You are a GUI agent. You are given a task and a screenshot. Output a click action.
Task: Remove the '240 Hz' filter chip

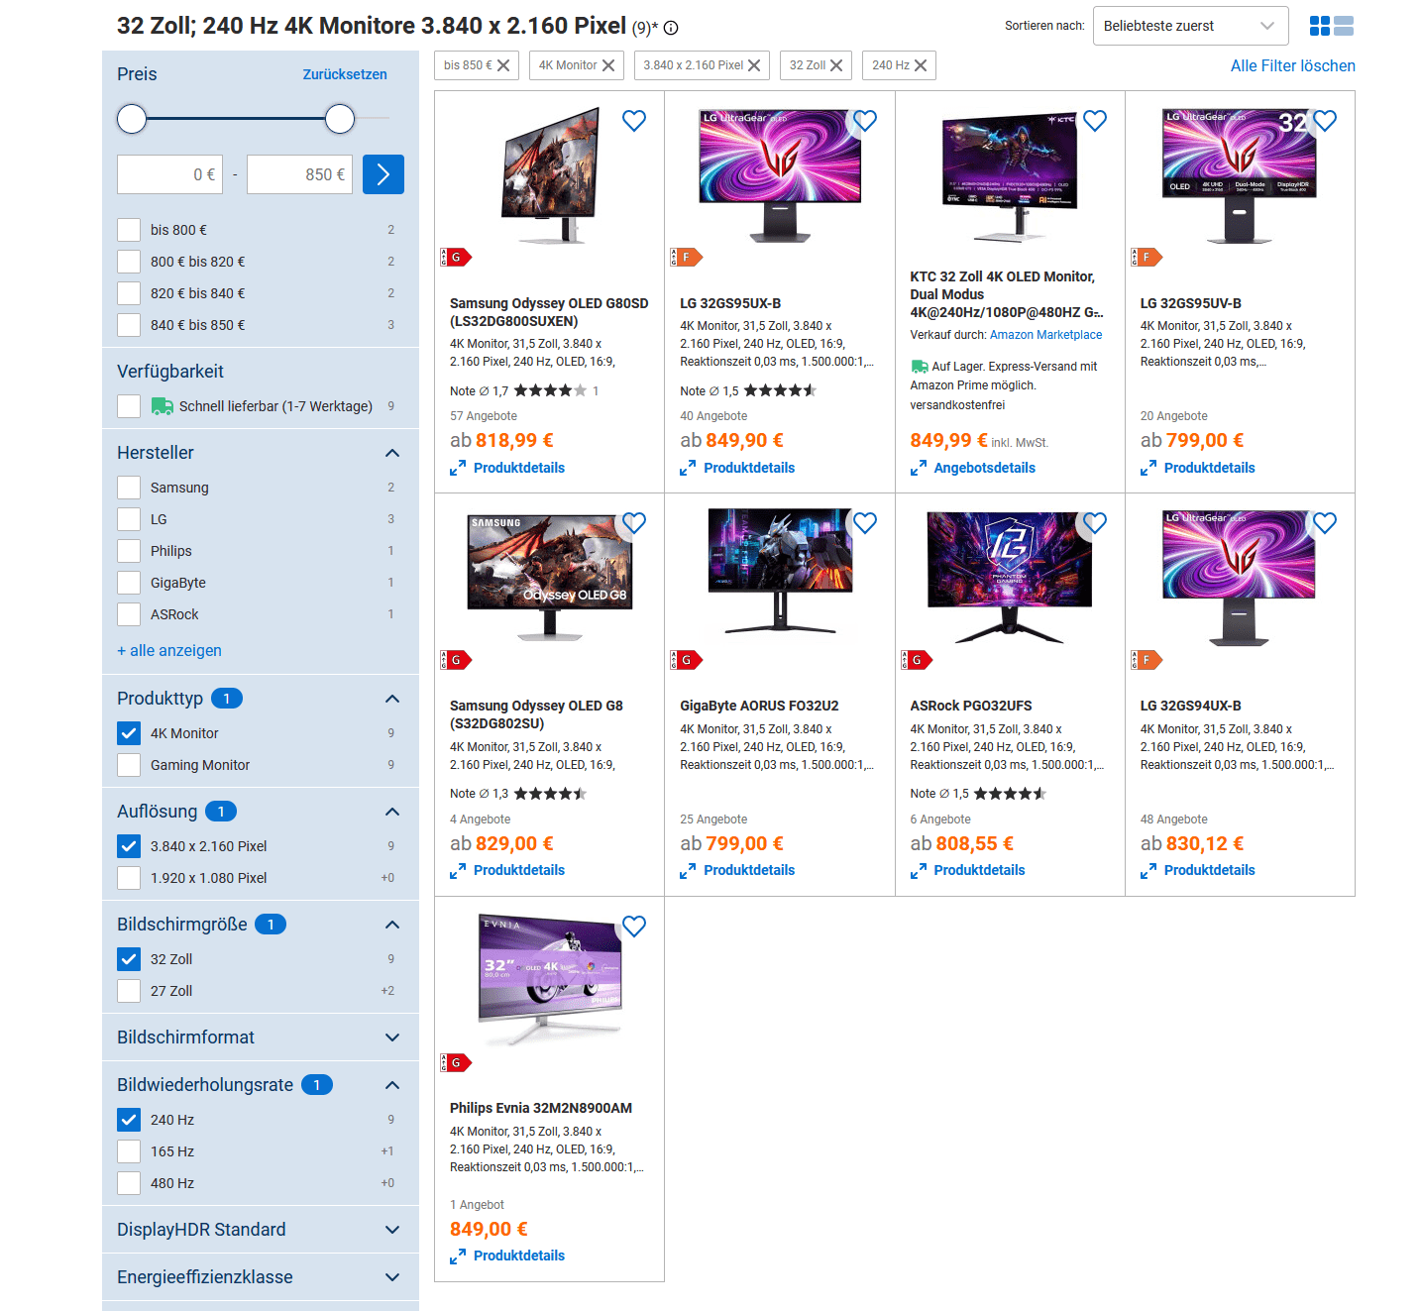921,65
